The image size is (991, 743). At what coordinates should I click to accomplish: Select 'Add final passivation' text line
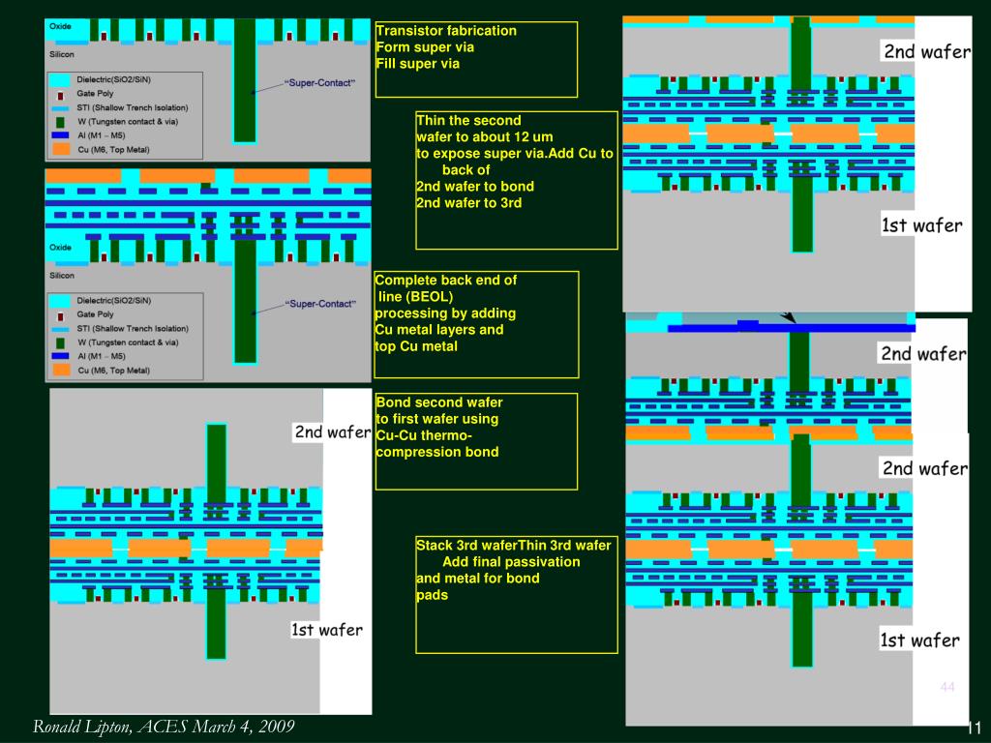[x=511, y=562]
